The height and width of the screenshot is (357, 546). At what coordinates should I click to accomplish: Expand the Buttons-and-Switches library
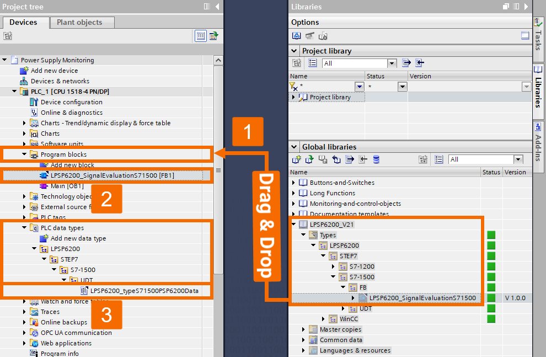point(293,183)
